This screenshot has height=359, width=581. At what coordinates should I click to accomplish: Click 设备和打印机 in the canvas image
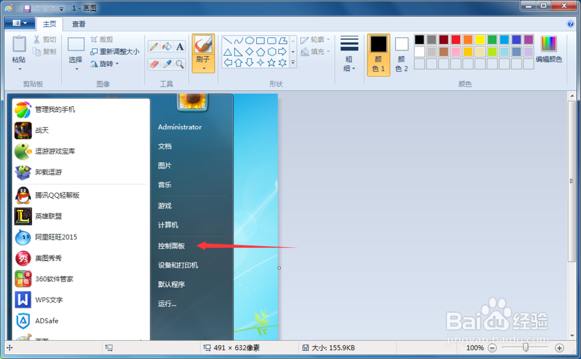point(178,265)
